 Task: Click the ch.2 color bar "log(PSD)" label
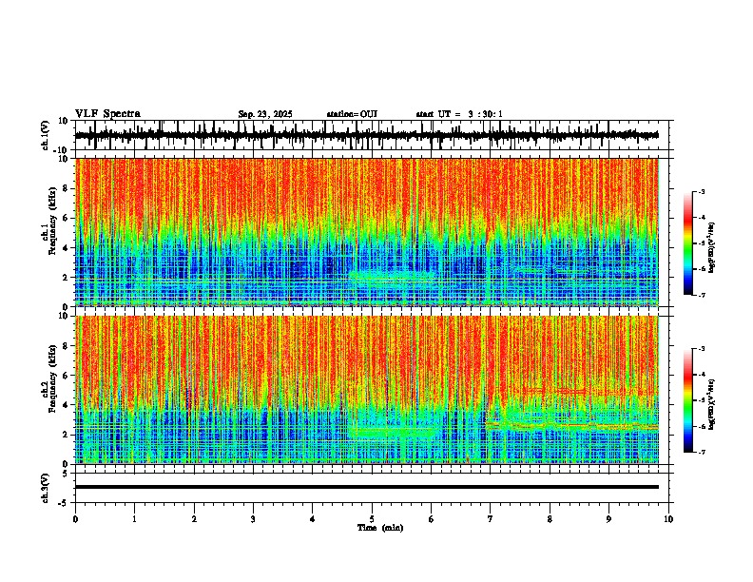pos(713,404)
